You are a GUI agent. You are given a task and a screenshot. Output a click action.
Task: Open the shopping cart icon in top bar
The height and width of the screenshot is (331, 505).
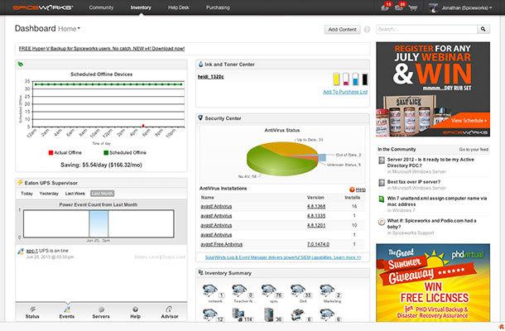pyautogui.click(x=412, y=7)
